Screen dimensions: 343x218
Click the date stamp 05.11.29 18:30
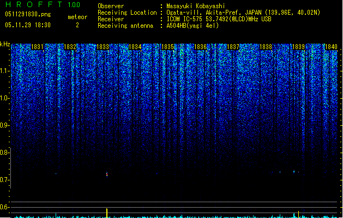[28, 25]
